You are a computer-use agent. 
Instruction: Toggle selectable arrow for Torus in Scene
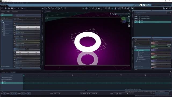click(137, 22)
